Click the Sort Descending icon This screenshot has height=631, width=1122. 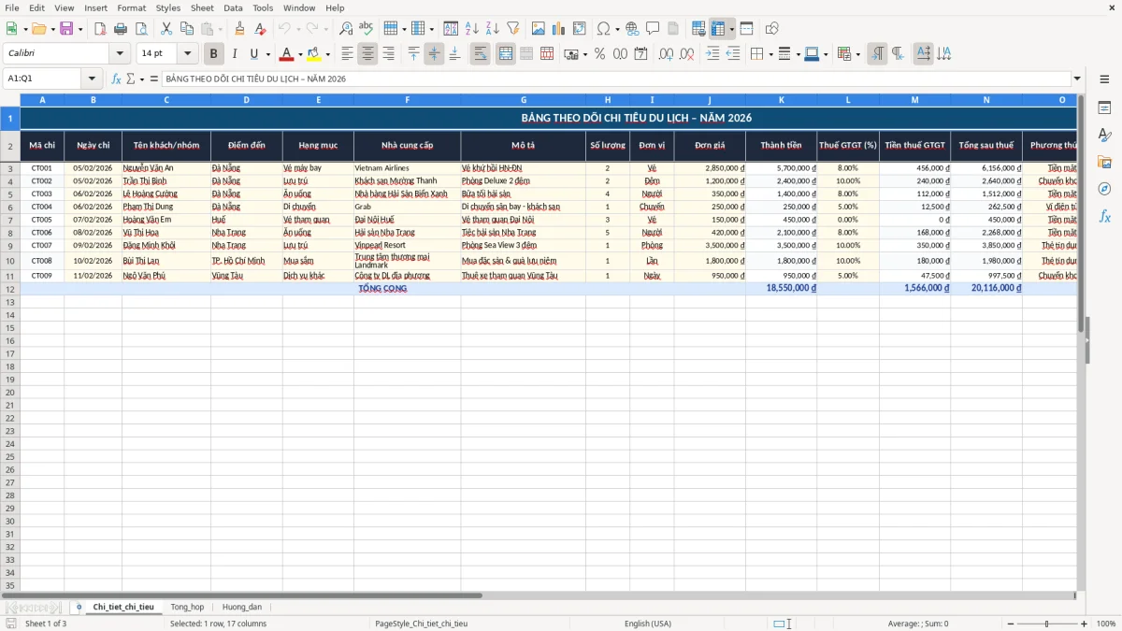coord(492,29)
